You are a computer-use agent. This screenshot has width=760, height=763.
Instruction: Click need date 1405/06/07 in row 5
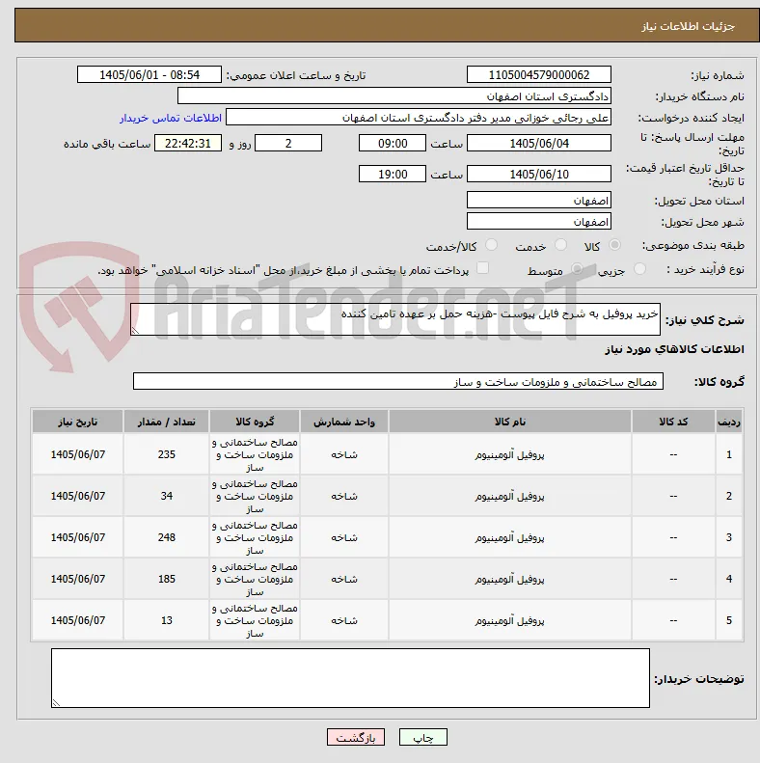pos(78,620)
